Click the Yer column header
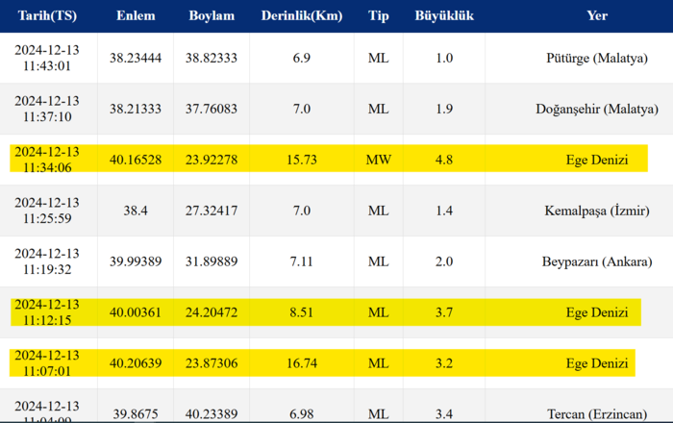Image resolution: width=673 pixels, height=423 pixels. pos(597,16)
